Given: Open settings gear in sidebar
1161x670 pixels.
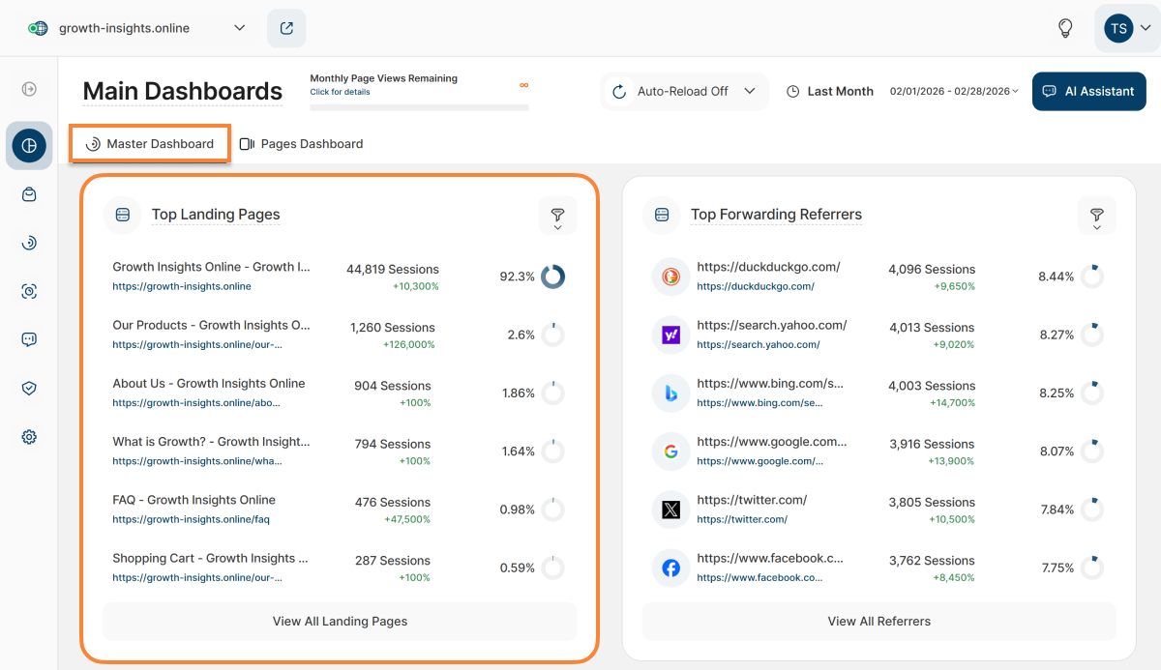Looking at the screenshot, I should [x=29, y=437].
